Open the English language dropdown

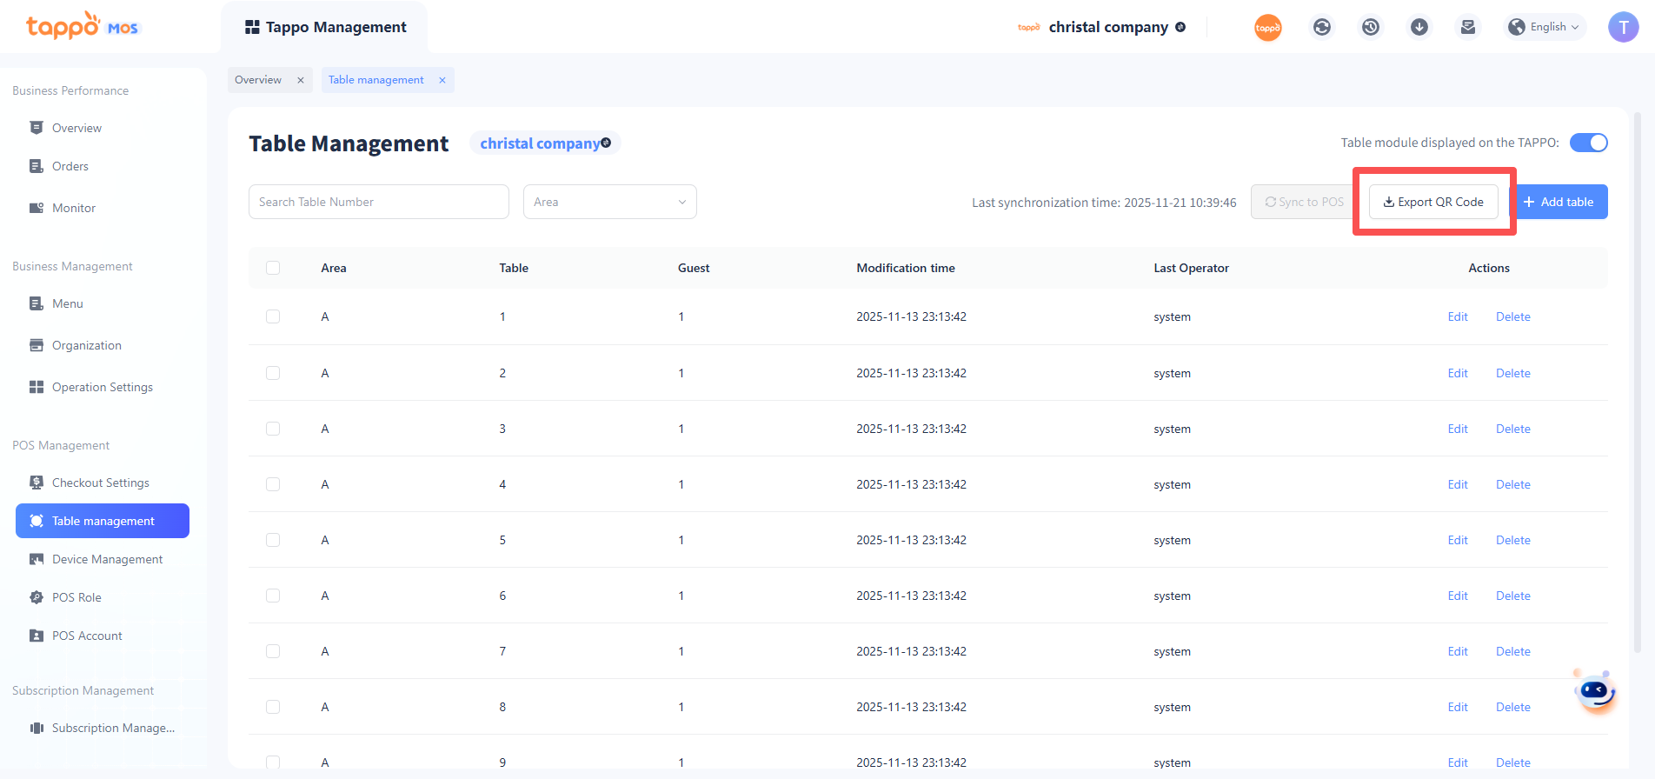click(1546, 27)
